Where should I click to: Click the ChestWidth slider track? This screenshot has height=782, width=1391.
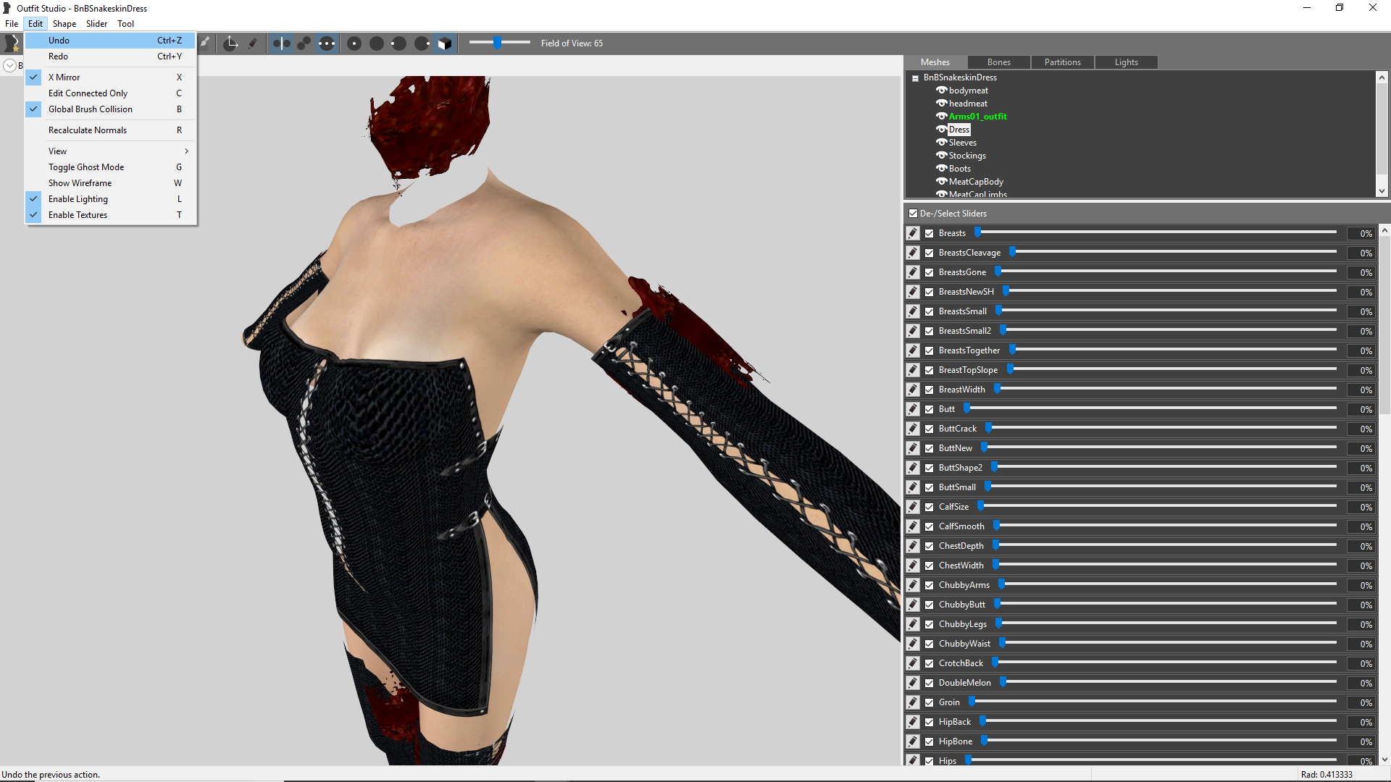(x=1166, y=565)
